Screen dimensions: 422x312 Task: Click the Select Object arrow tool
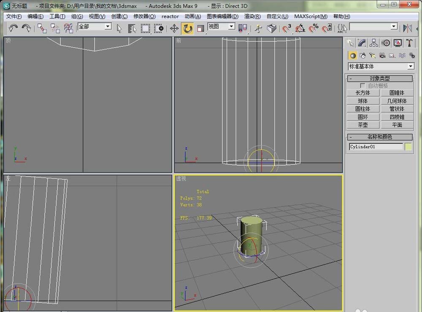(119, 28)
